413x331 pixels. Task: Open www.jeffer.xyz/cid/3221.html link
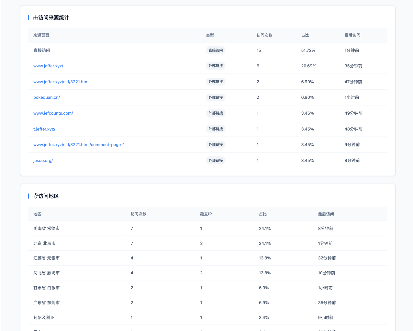pos(61,82)
